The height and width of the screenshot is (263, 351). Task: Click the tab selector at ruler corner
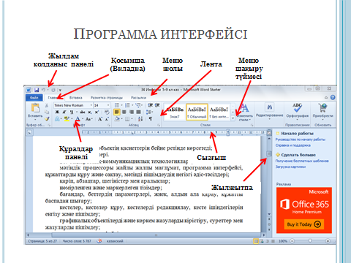click(x=29, y=133)
